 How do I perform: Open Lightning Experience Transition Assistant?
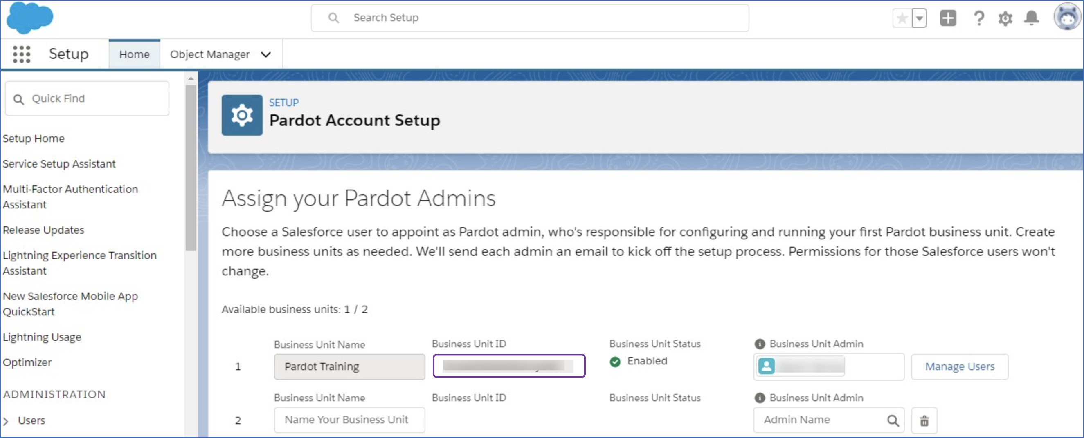79,263
